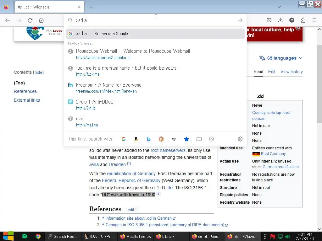
Task: Open reunification of Germany link
Action: 132,174
